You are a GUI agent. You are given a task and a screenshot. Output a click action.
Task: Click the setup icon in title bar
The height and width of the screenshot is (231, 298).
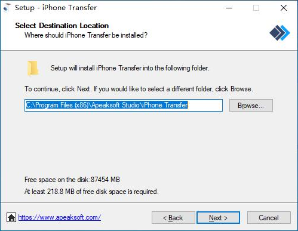(x=7, y=8)
